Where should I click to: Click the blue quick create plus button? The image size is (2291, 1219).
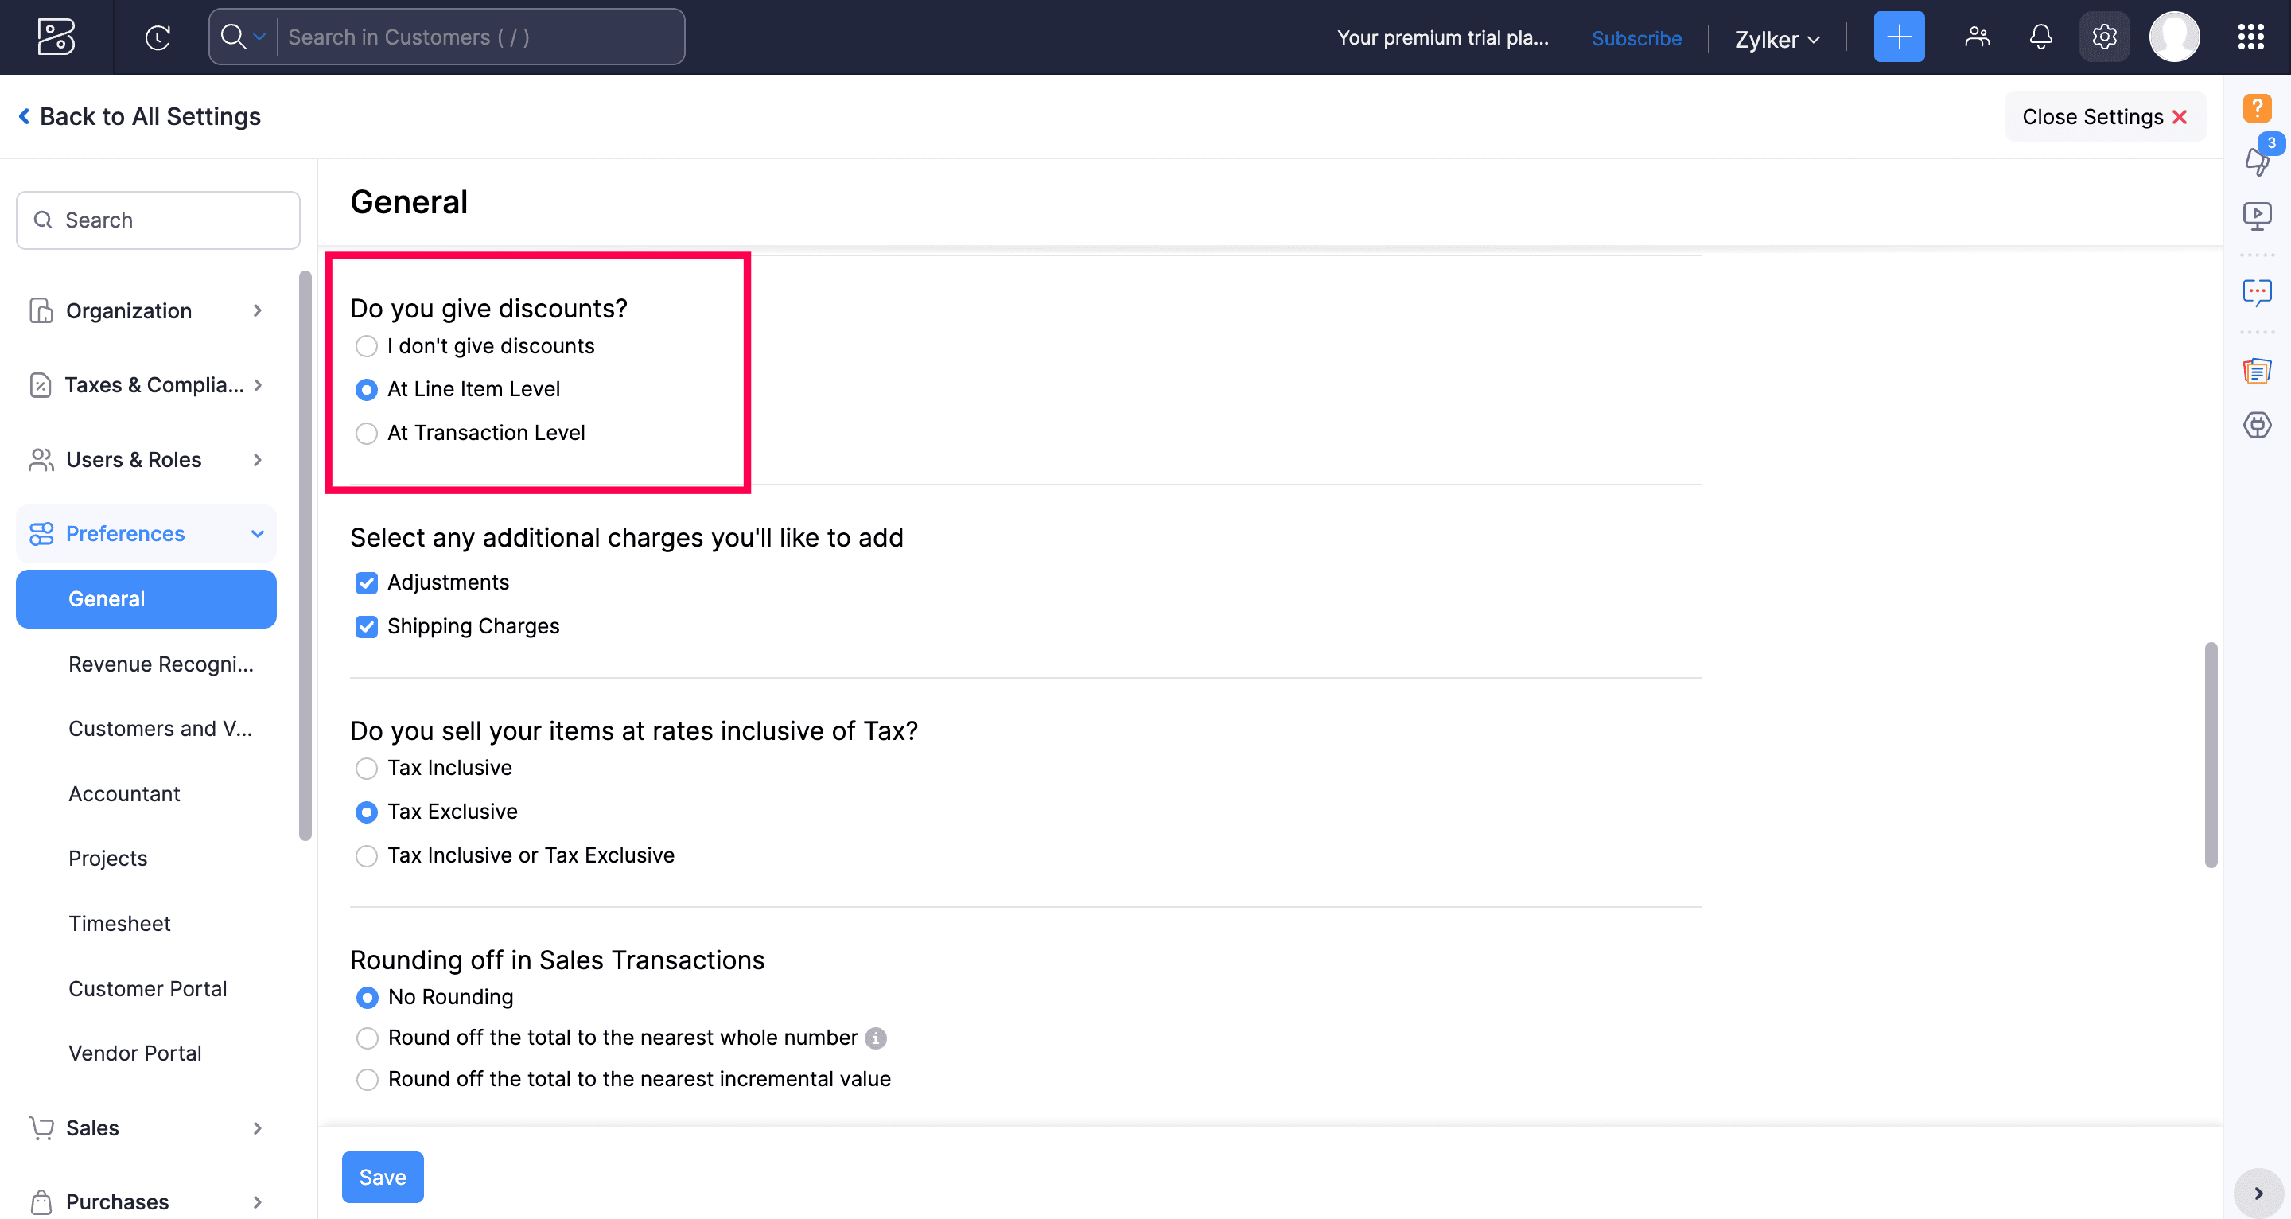coord(1898,37)
